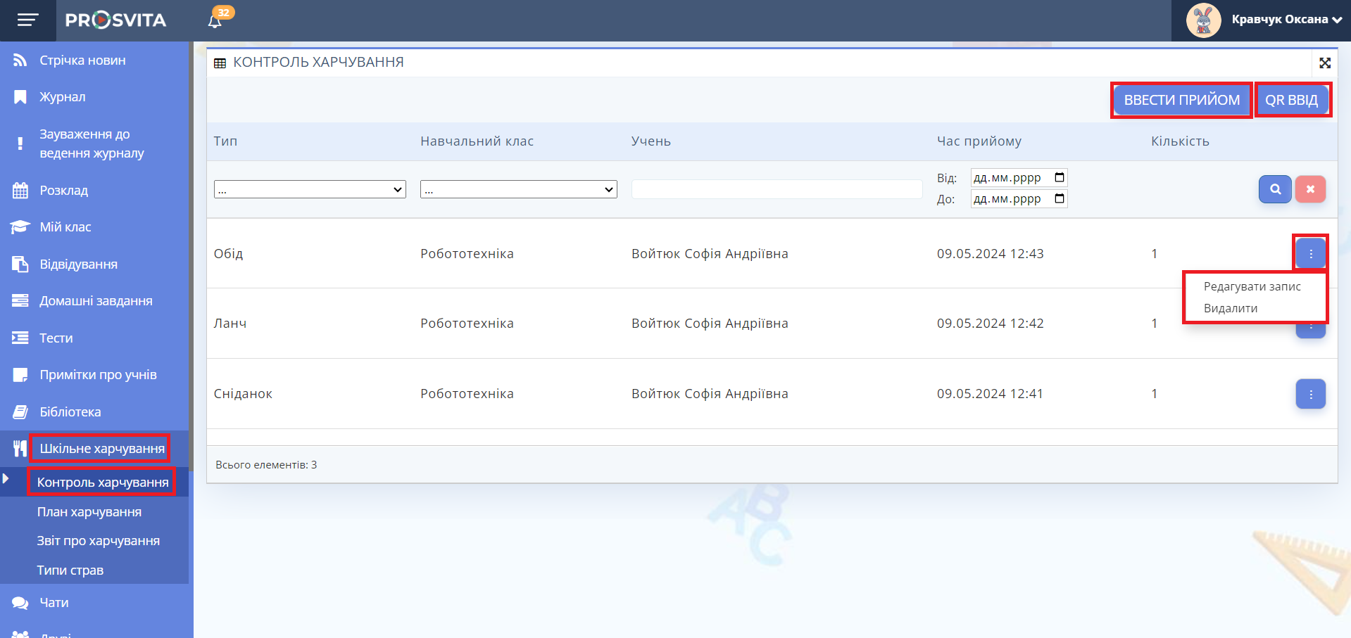Image resolution: width=1351 pixels, height=638 pixels.
Task: Go to Звіт про харчування submenu item
Action: point(98,541)
